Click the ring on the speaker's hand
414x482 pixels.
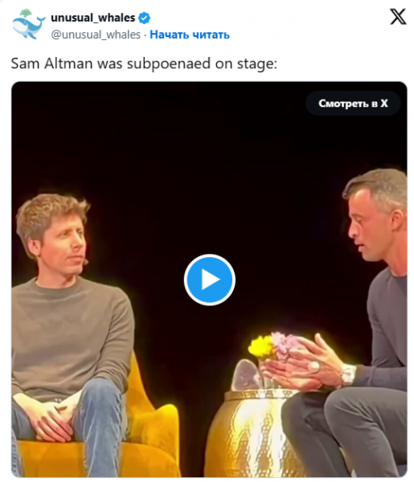[x=314, y=367]
